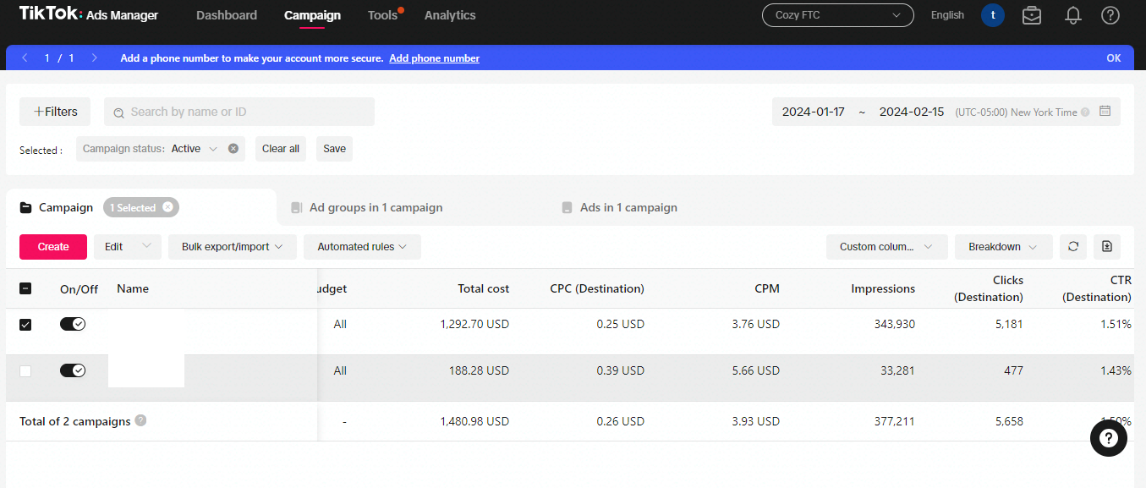The image size is (1146, 488).
Task: Uncheck the 1,292.70 USD campaign checkbox
Action: pyautogui.click(x=25, y=324)
